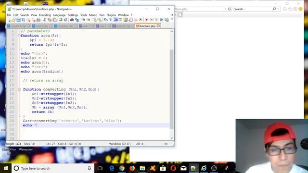Click the green Undo arrow icon

(x=61, y=20)
